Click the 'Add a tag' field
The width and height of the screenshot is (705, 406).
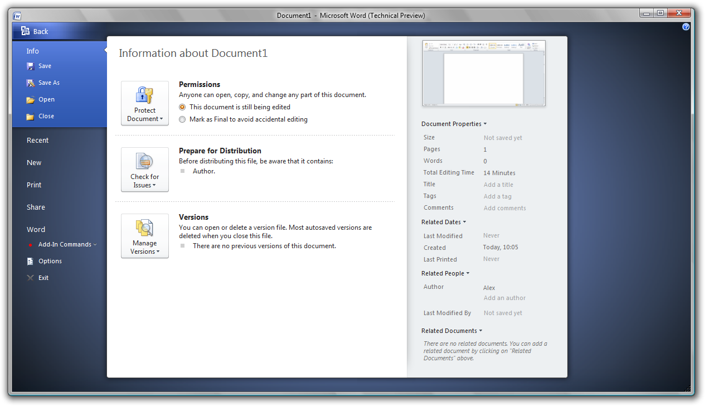[x=497, y=196]
